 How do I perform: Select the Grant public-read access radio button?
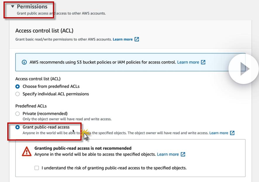pyautogui.click(x=18, y=127)
